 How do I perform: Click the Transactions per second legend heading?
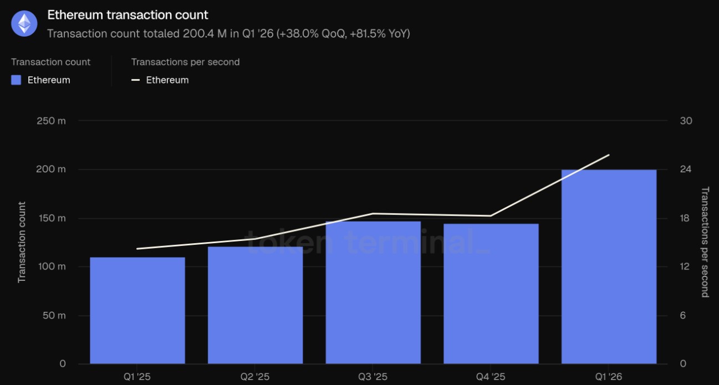186,62
